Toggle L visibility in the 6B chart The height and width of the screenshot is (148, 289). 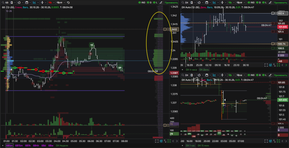tap(155, 3)
